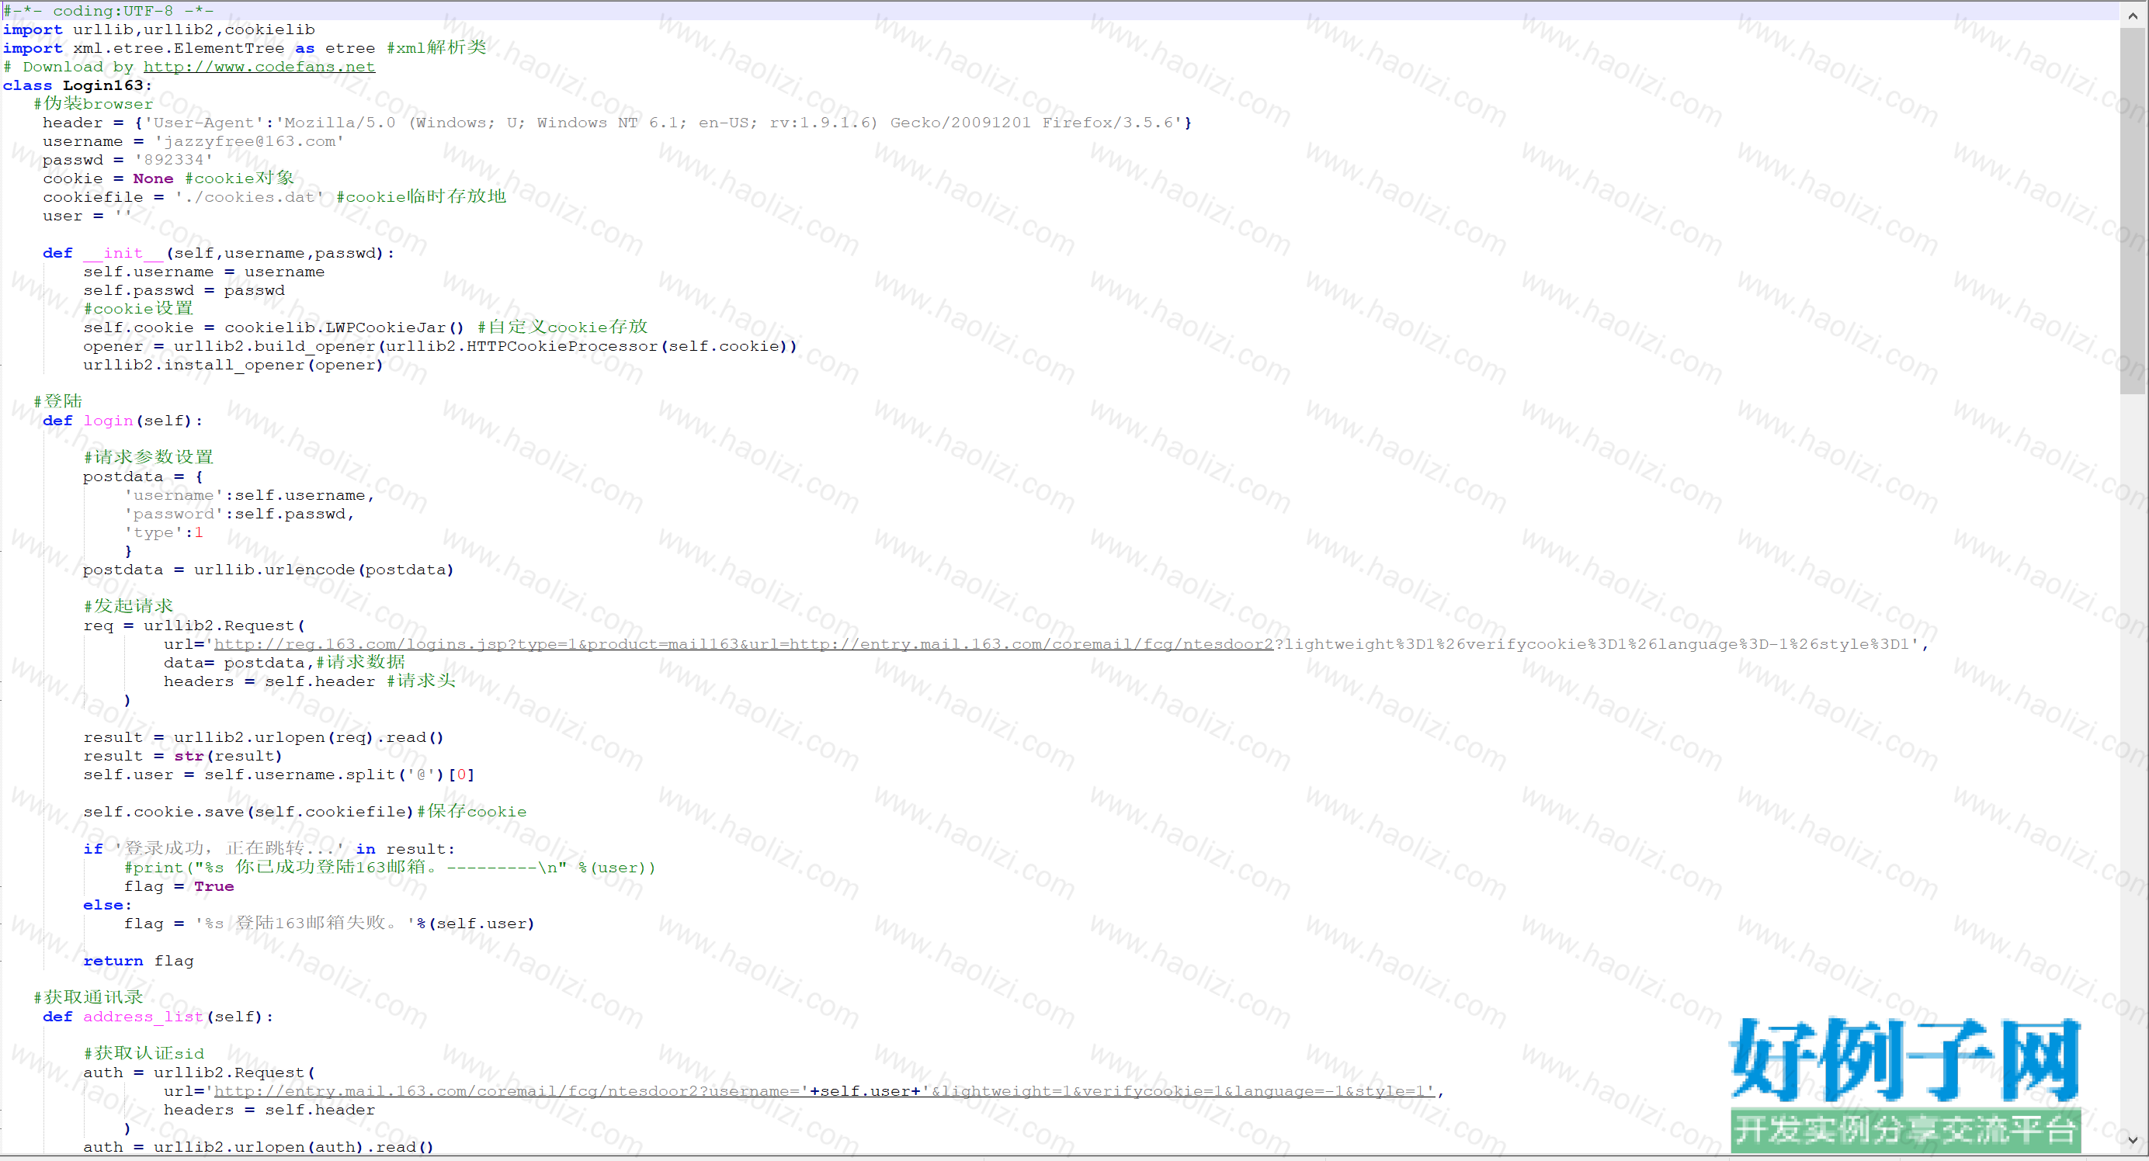Screen dimensions: 2149x1161
Task: Click the 'type':1 line
Action: click(x=164, y=532)
